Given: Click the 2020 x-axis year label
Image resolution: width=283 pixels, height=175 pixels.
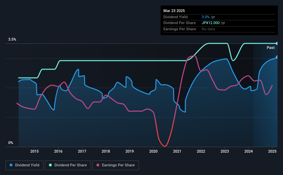Looking at the screenshot, I should [x=153, y=151].
